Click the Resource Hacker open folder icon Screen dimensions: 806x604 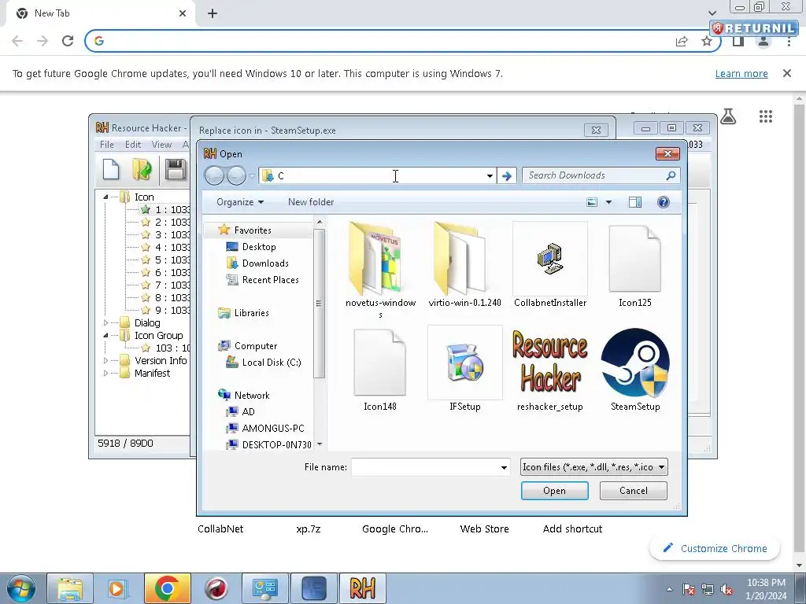(142, 170)
